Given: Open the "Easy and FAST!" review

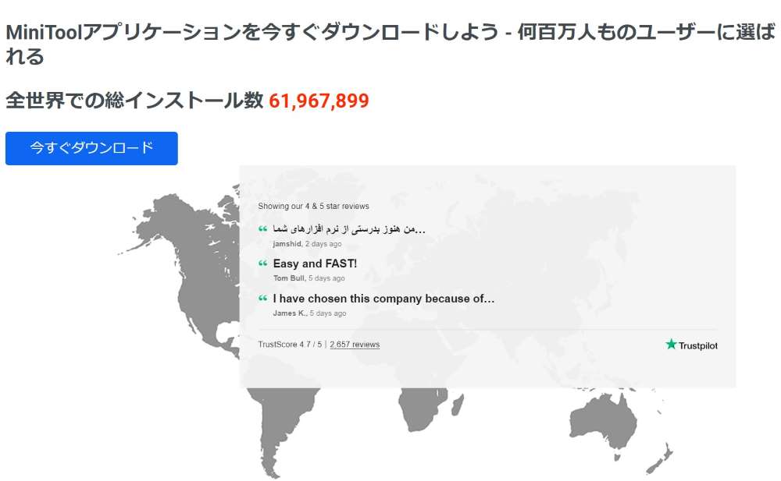Looking at the screenshot, I should pyautogui.click(x=315, y=263).
